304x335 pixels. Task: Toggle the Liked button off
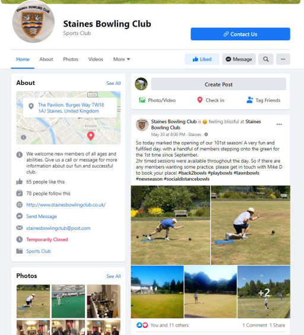(x=202, y=59)
